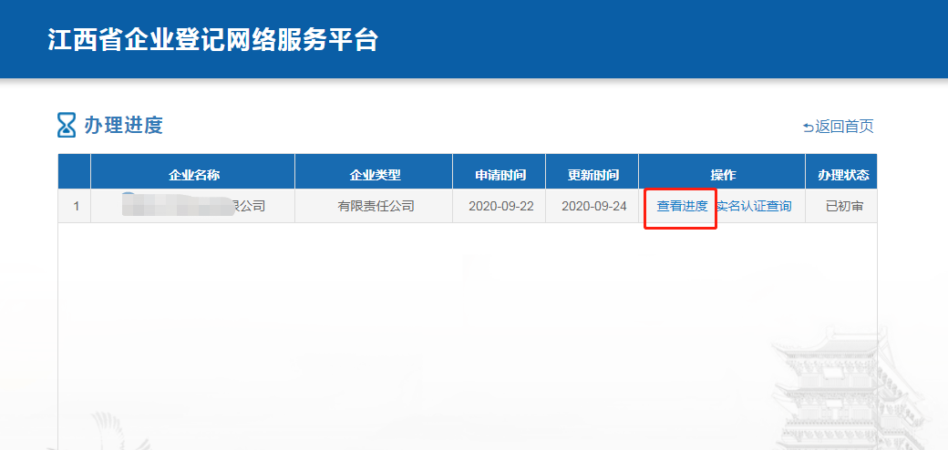Viewport: 948px width, 450px height.
Task: Click the 查看进度 link in the row
Action: (682, 206)
